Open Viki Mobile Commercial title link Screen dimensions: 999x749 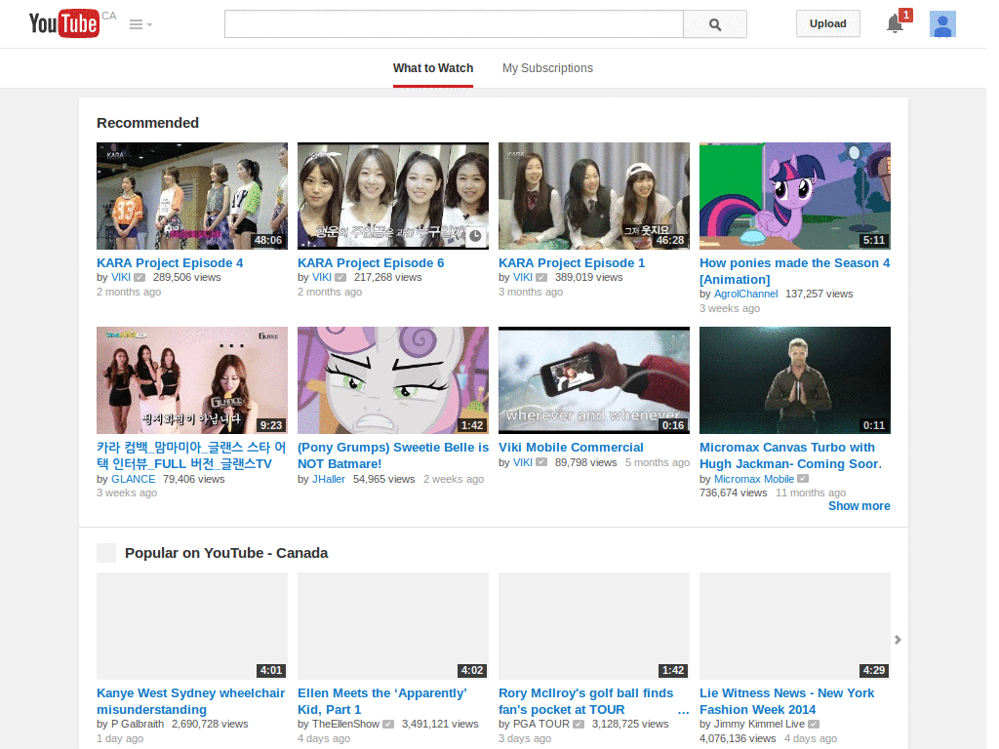(571, 447)
